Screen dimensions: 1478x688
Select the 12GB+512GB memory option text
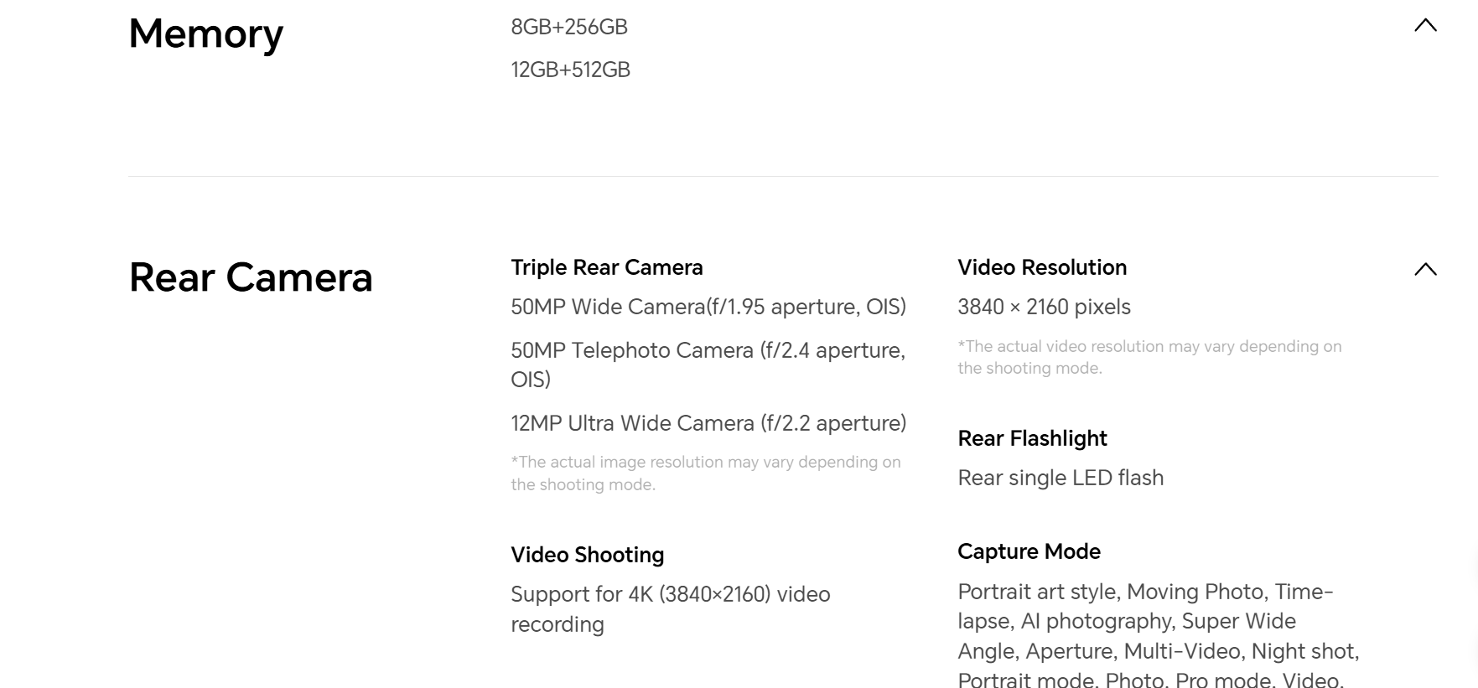coord(570,70)
